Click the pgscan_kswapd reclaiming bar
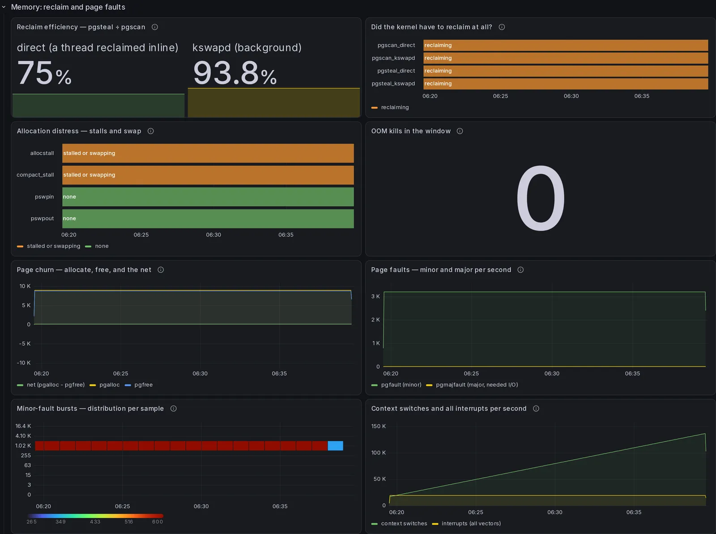Screen dimensions: 716x534 tap(566, 58)
